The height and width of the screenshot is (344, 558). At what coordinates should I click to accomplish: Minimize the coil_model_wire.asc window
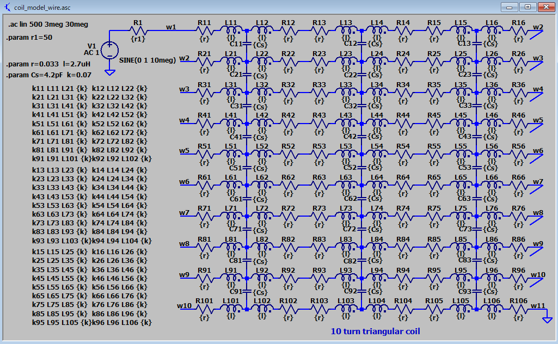point(509,7)
